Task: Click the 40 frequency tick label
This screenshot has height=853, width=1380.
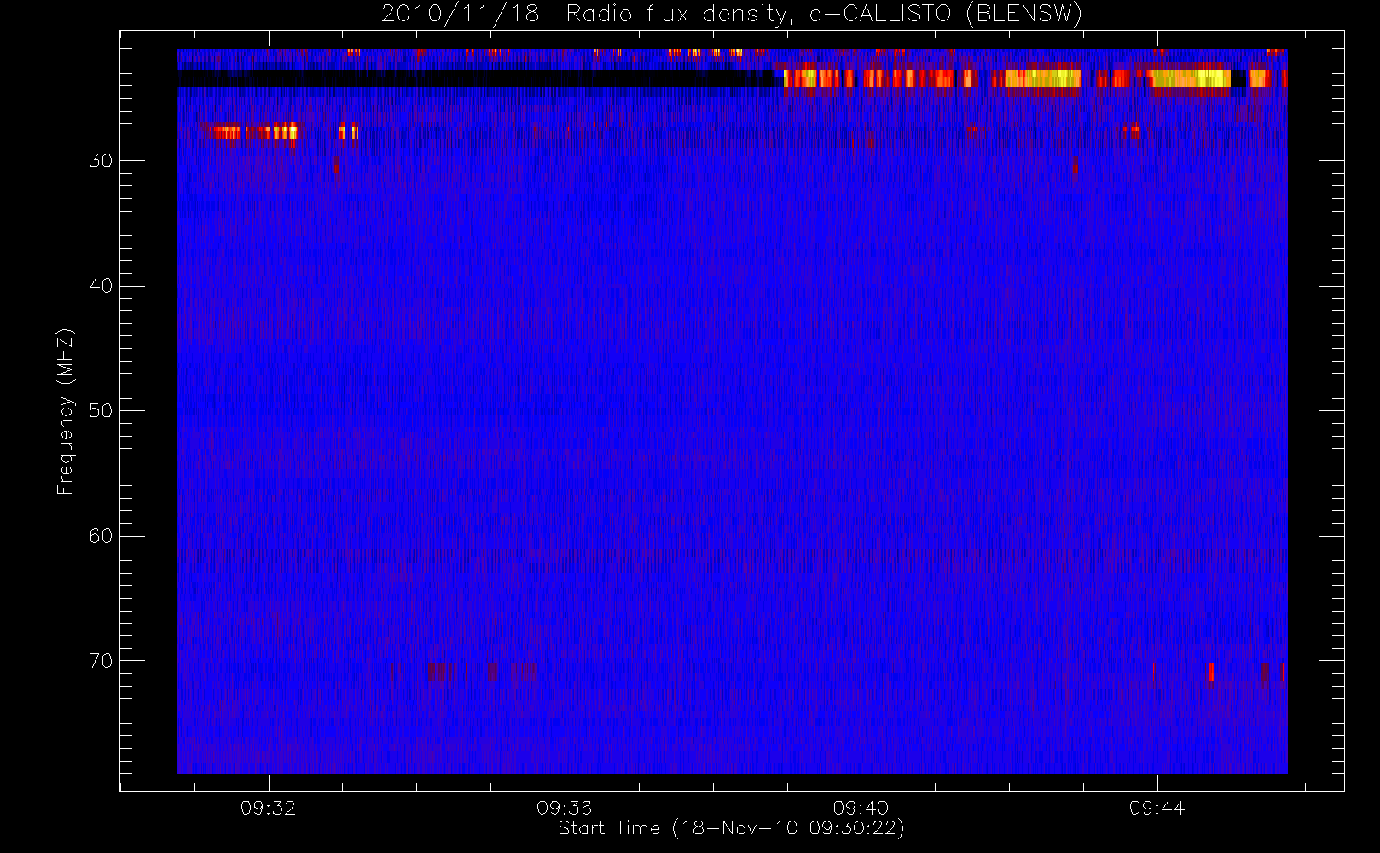Action: click(x=101, y=286)
